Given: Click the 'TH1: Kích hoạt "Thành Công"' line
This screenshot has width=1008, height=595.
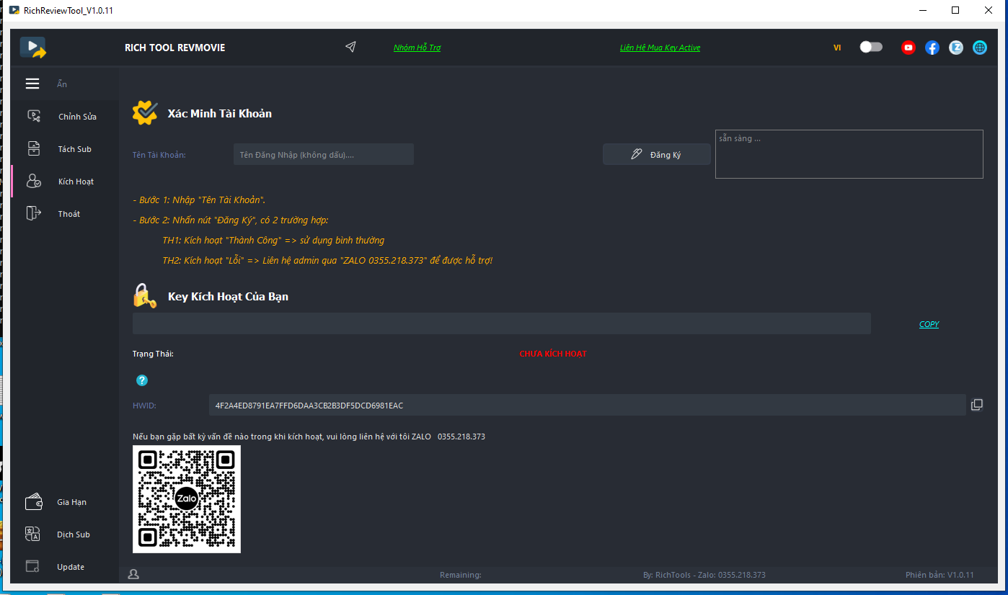Looking at the screenshot, I should pyautogui.click(x=273, y=240).
